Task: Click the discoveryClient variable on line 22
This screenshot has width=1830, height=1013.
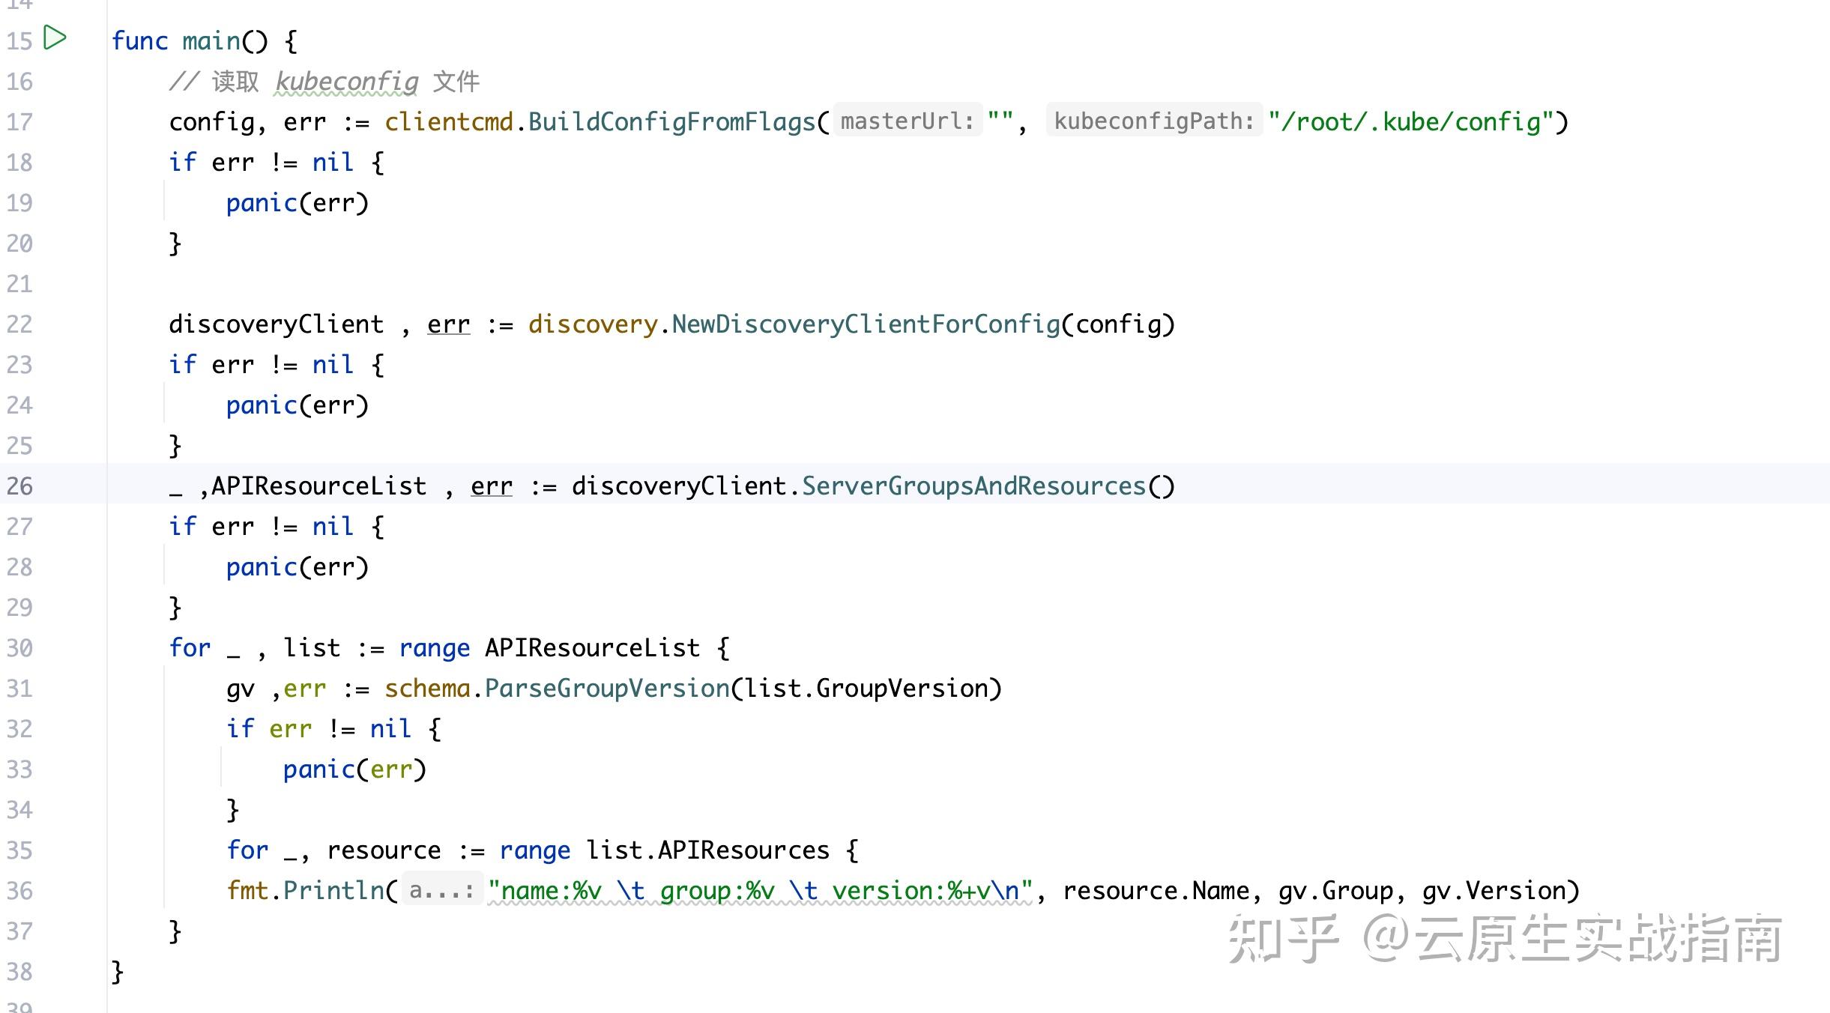Action: (276, 324)
